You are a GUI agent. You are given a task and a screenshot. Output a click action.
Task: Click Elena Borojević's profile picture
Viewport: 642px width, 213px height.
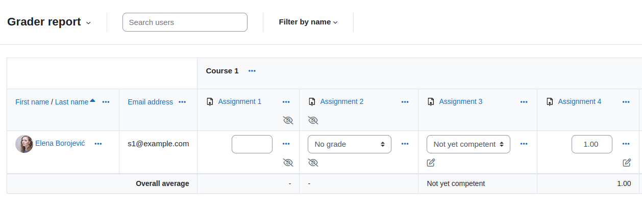click(x=24, y=144)
